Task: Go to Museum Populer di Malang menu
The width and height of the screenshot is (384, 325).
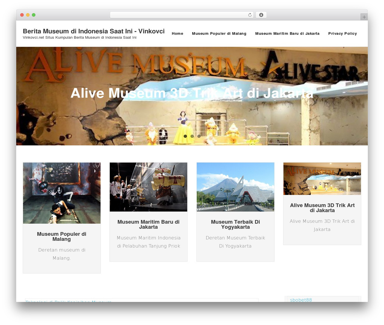Action: 219,34
